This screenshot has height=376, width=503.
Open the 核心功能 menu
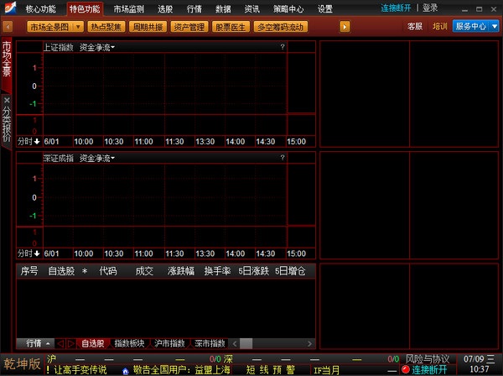[41, 9]
